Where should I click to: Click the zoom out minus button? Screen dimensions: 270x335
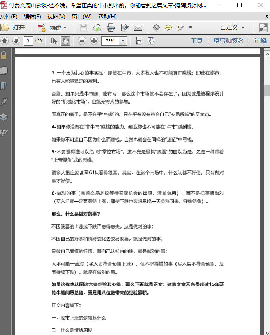pyautogui.click(x=82, y=41)
